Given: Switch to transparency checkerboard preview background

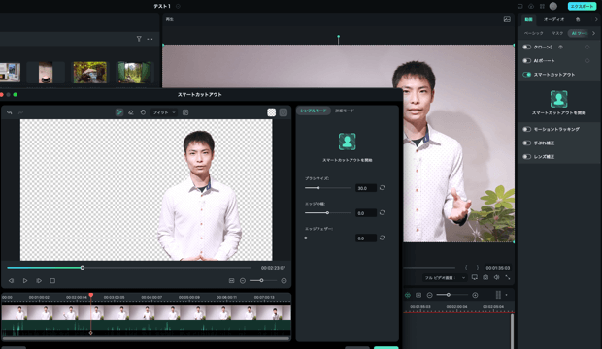Looking at the screenshot, I should point(272,112).
